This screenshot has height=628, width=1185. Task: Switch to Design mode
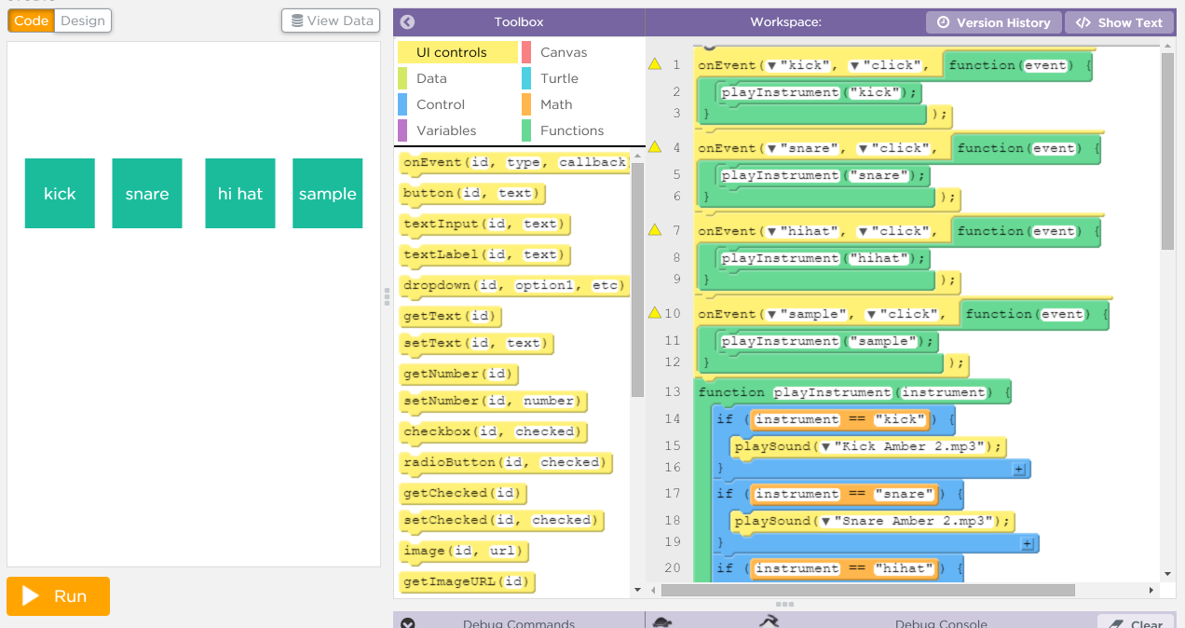(83, 20)
